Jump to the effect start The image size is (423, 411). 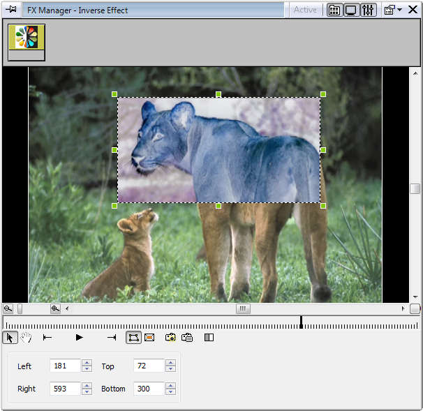click(47, 337)
